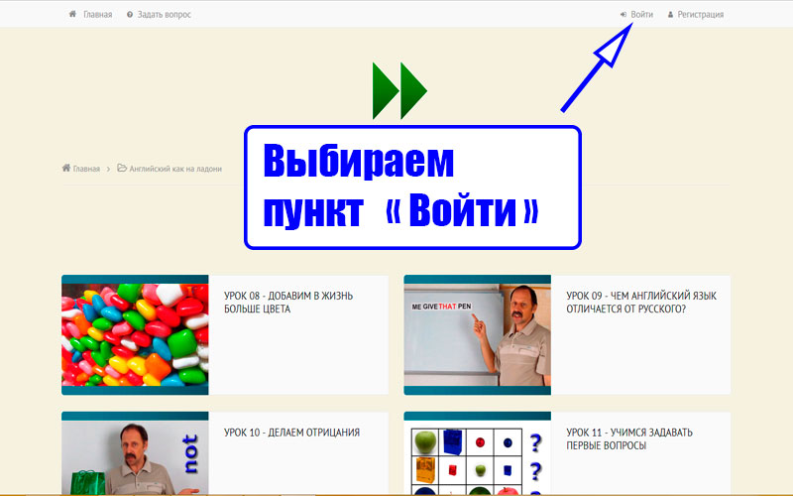Click the login icon beside Войти
This screenshot has height=496, width=793.
pyautogui.click(x=623, y=15)
